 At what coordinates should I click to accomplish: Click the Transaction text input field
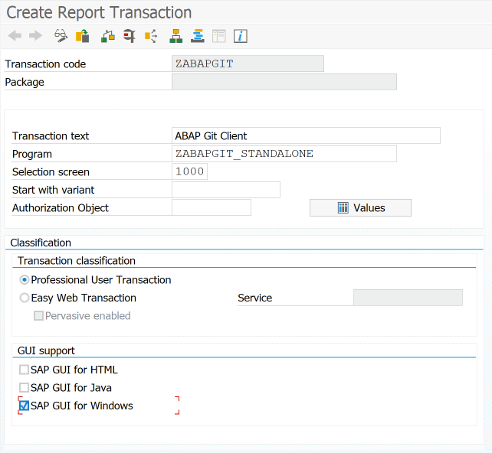coord(307,136)
